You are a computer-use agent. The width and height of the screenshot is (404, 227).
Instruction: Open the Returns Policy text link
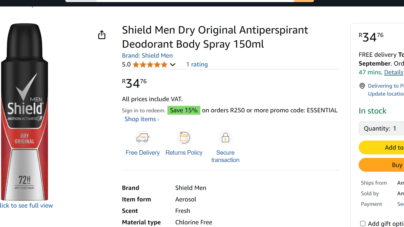click(x=184, y=153)
